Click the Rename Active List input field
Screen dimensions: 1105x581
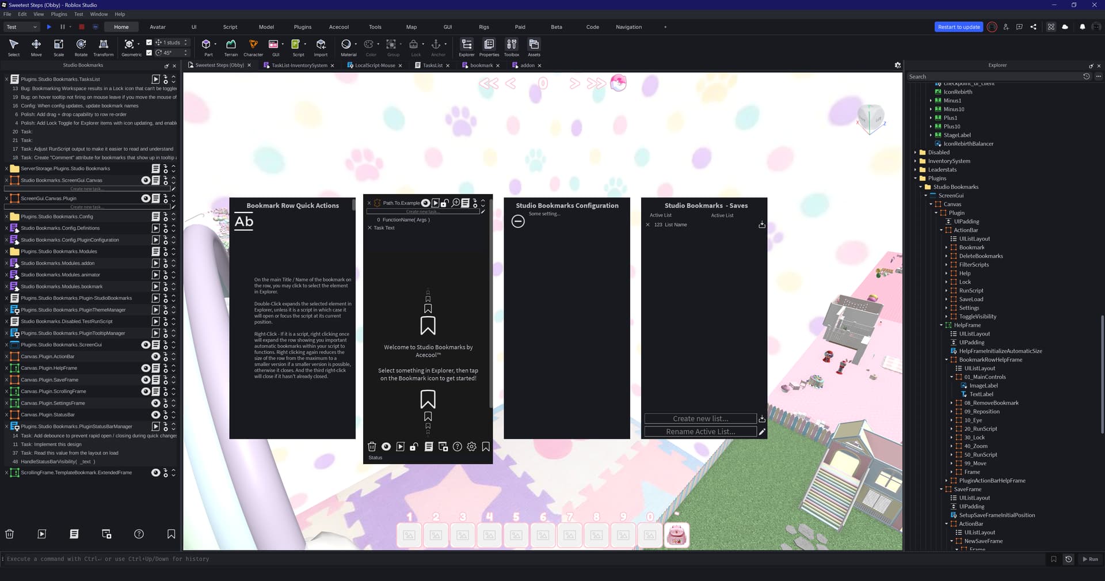(700, 432)
